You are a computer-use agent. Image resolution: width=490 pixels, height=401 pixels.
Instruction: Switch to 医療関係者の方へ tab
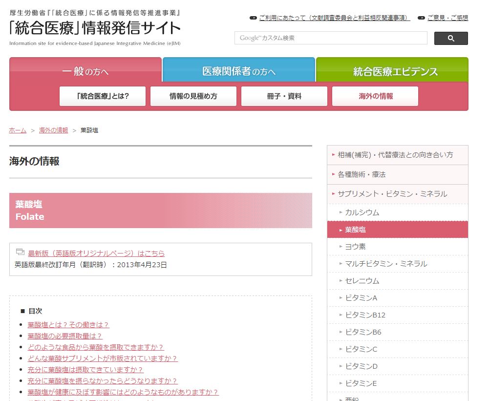[239, 71]
